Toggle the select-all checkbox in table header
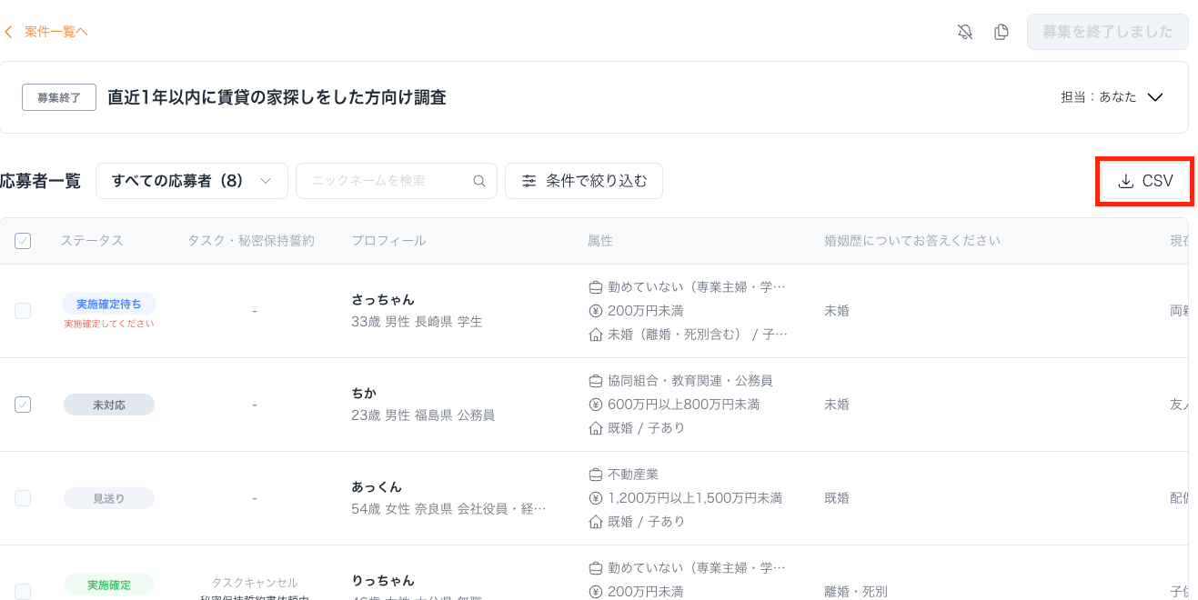Image resolution: width=1198 pixels, height=600 pixels. pyautogui.click(x=23, y=241)
